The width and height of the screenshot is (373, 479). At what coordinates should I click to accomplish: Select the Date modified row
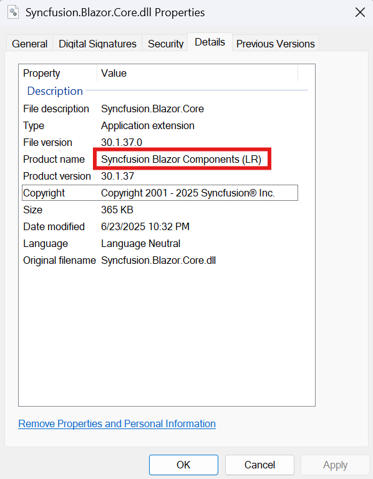coord(160,226)
